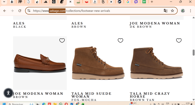Minimize the Chrome window
This screenshot has height=105, width=195.
[171, 2]
